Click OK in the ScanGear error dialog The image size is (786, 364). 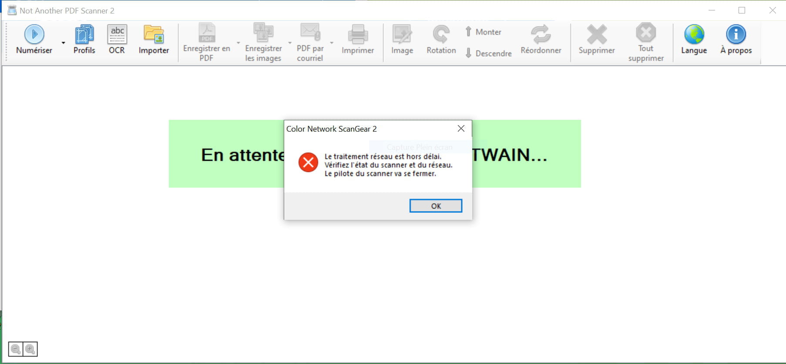pyautogui.click(x=436, y=206)
